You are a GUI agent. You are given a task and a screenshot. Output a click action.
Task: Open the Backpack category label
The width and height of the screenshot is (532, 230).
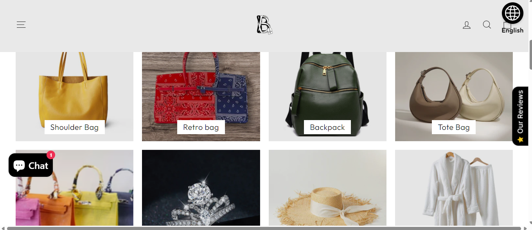[x=327, y=127]
